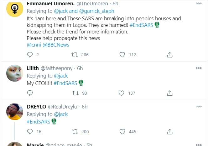
Task: Open the @cnni mention link
Action: point(34,45)
